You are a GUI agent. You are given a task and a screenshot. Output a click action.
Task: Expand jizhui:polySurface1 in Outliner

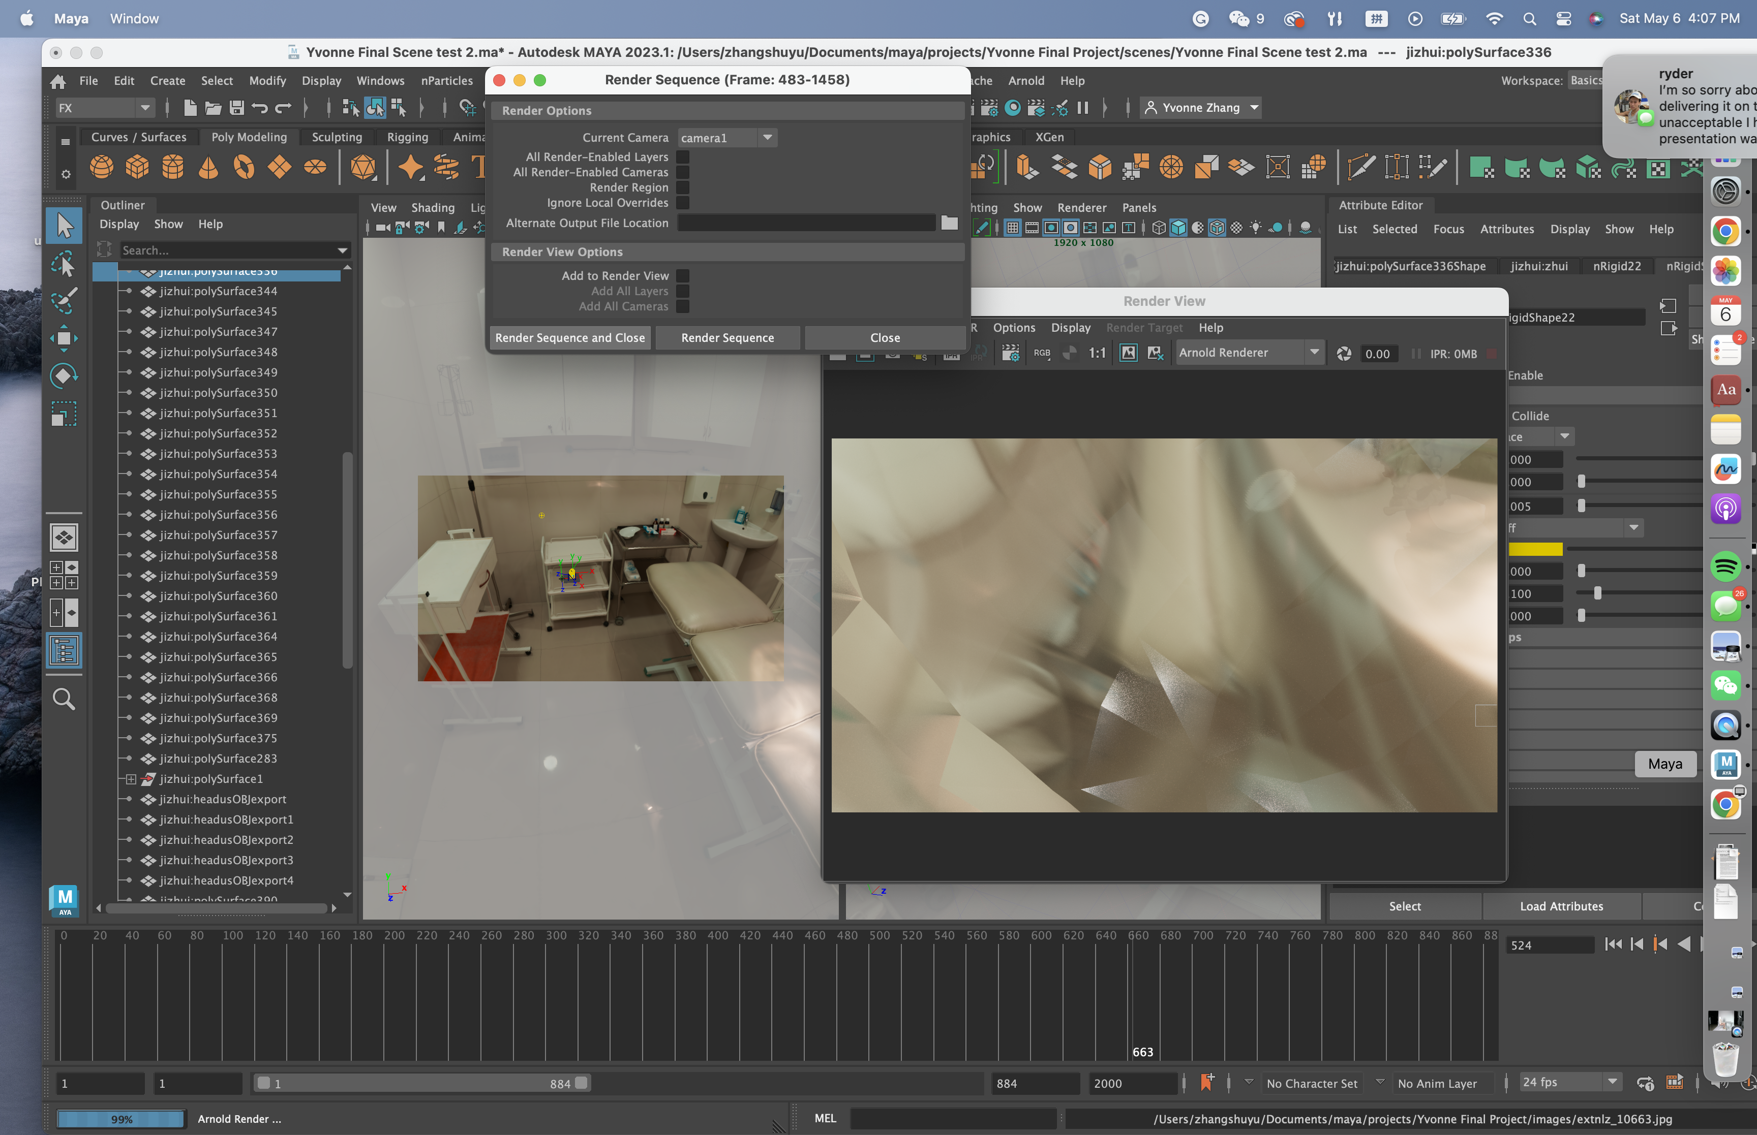coord(131,779)
